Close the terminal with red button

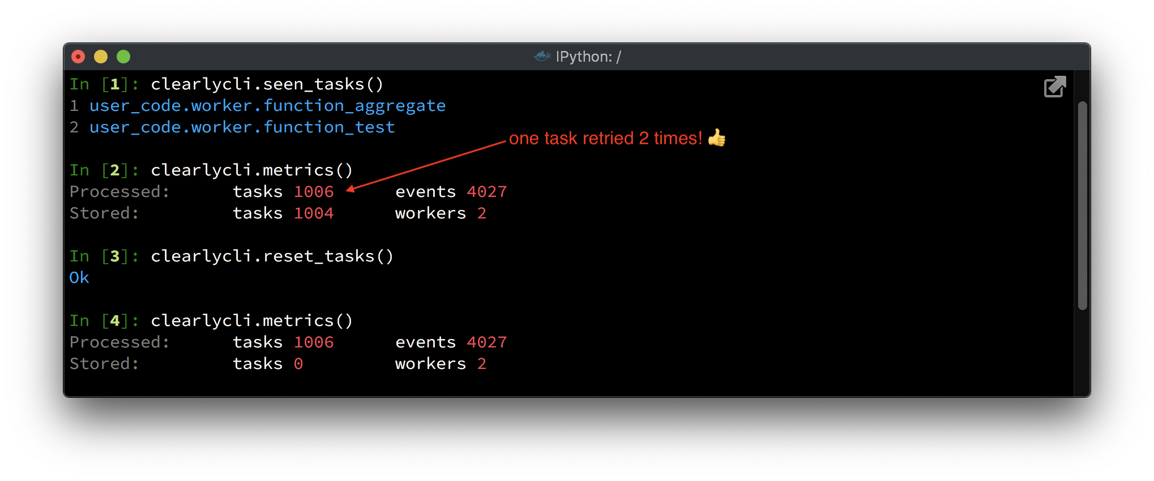point(78,57)
